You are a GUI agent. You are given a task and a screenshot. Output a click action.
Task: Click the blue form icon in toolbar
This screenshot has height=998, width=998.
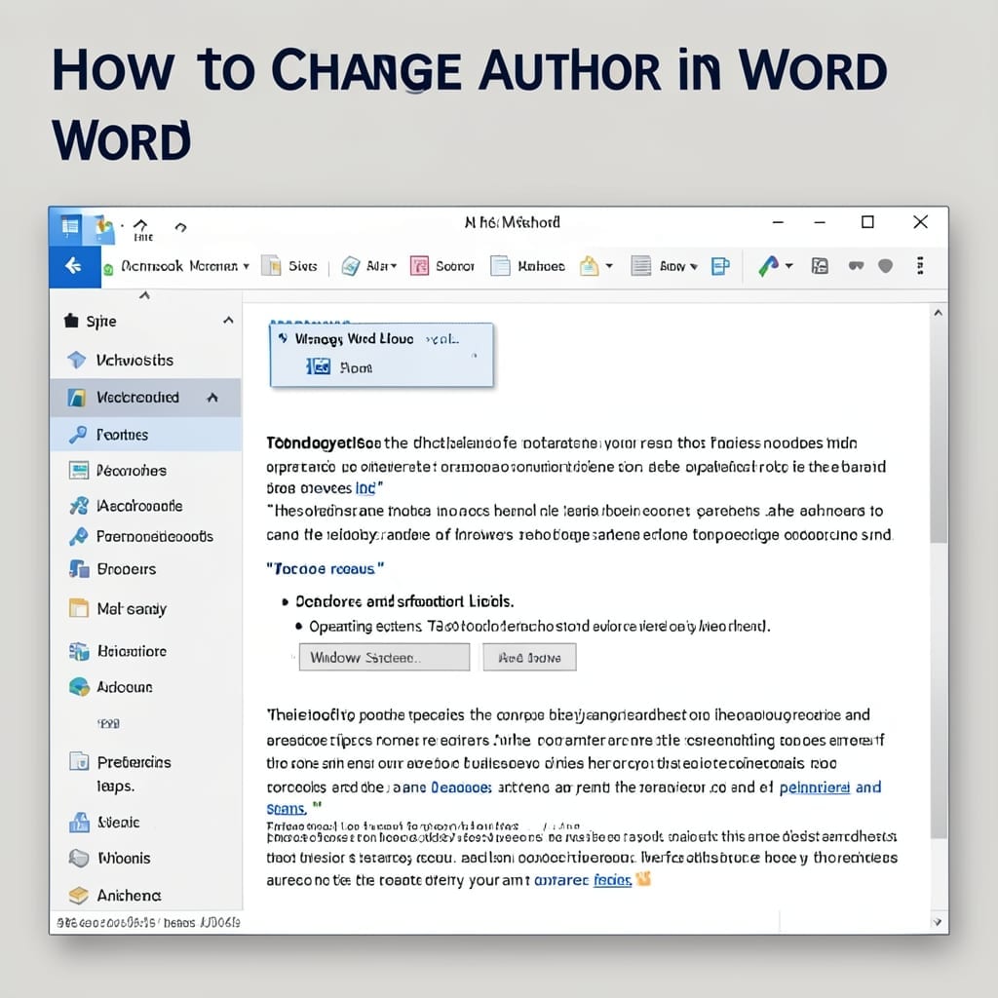click(x=720, y=266)
